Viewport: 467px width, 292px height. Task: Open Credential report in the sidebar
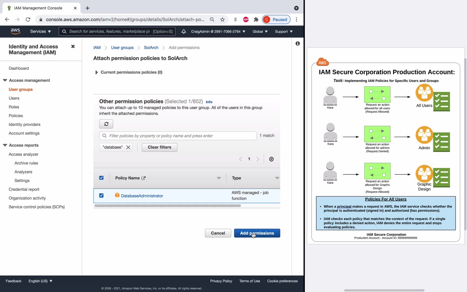click(x=24, y=189)
